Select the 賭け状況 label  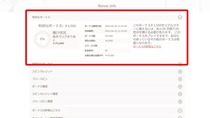pyautogui.click(x=59, y=33)
